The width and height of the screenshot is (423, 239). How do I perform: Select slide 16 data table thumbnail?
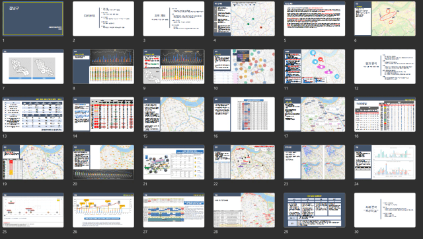[x=244, y=115]
